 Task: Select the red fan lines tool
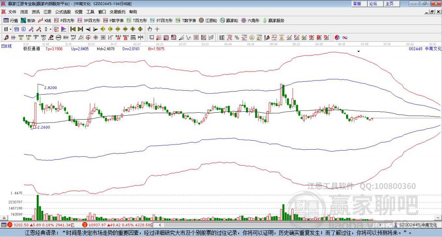(159, 37)
